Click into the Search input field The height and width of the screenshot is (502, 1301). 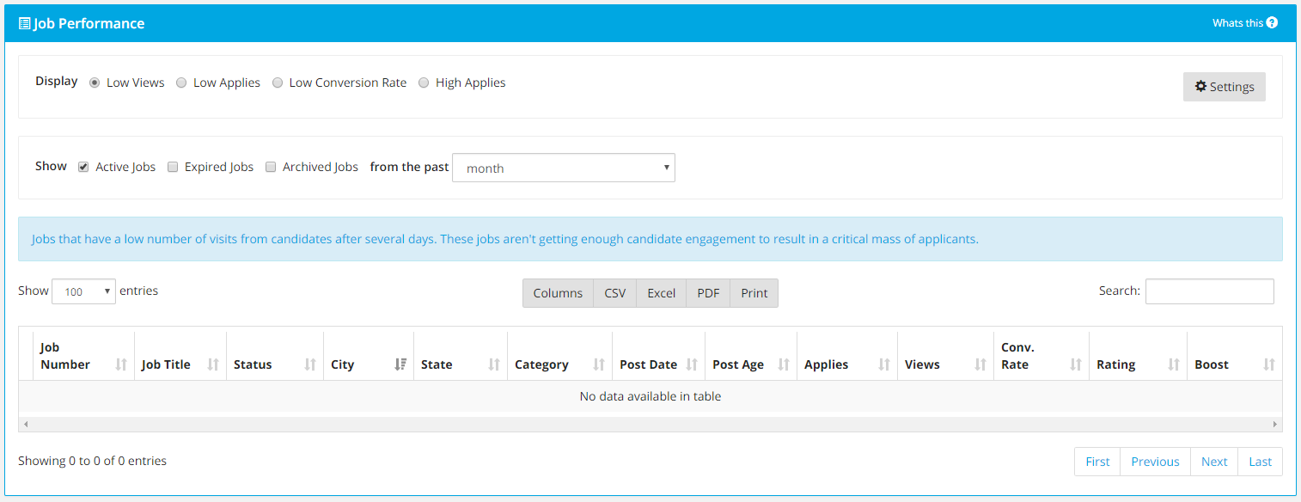click(x=1209, y=291)
